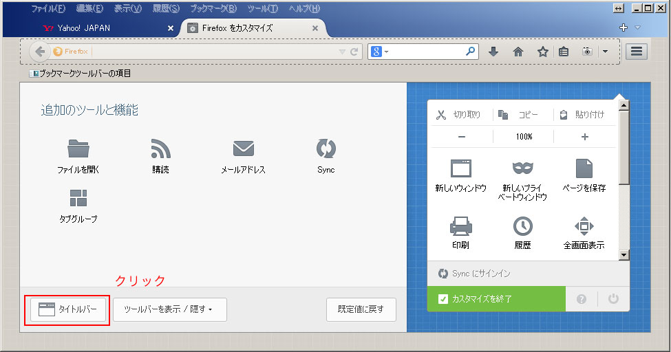
Task: Open dropdown arrow next to camera icon
Action: pyautogui.click(x=605, y=52)
